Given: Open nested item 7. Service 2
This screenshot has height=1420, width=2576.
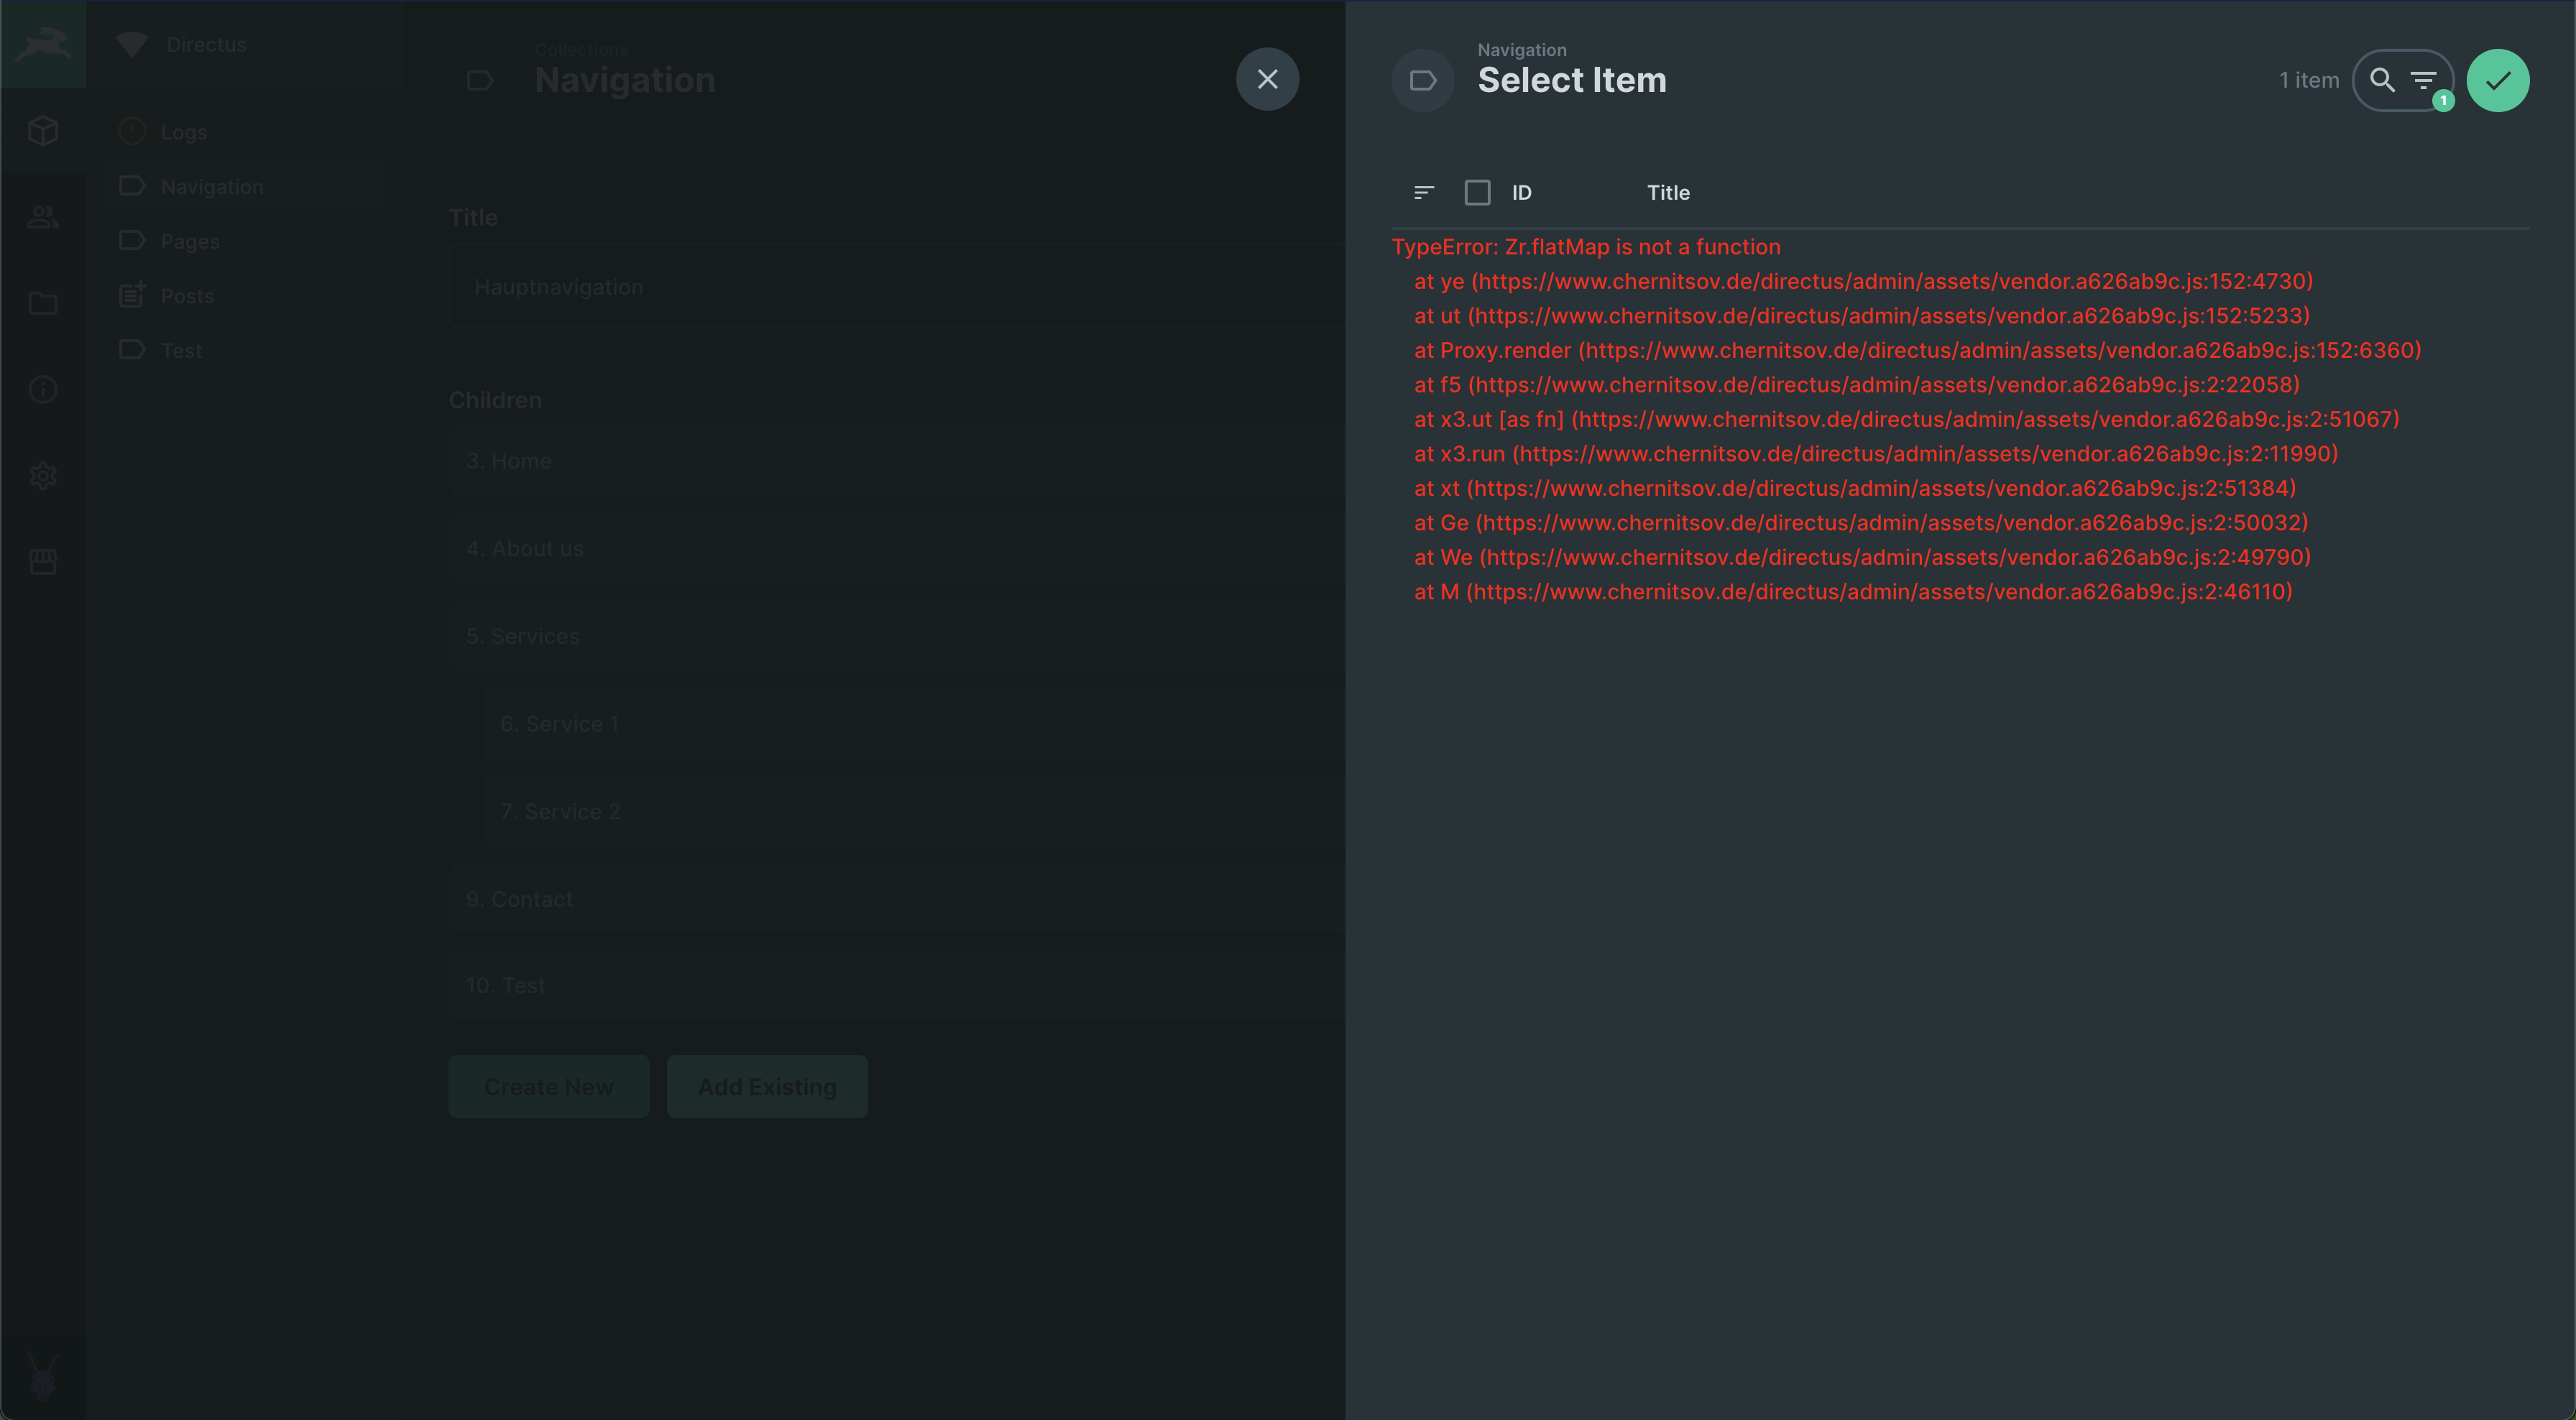Looking at the screenshot, I should 914,811.
